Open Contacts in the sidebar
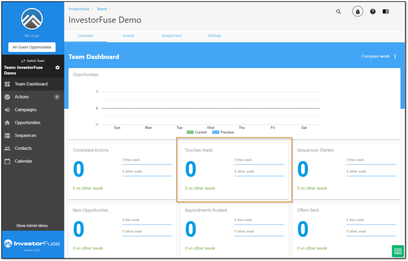 click(x=33, y=149)
